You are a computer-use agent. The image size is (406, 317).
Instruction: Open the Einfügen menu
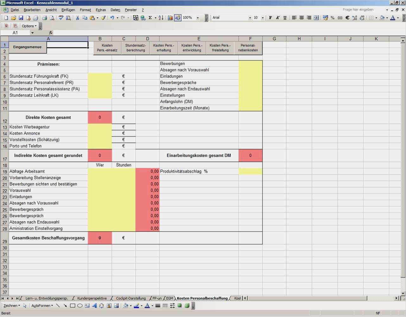tap(68, 10)
